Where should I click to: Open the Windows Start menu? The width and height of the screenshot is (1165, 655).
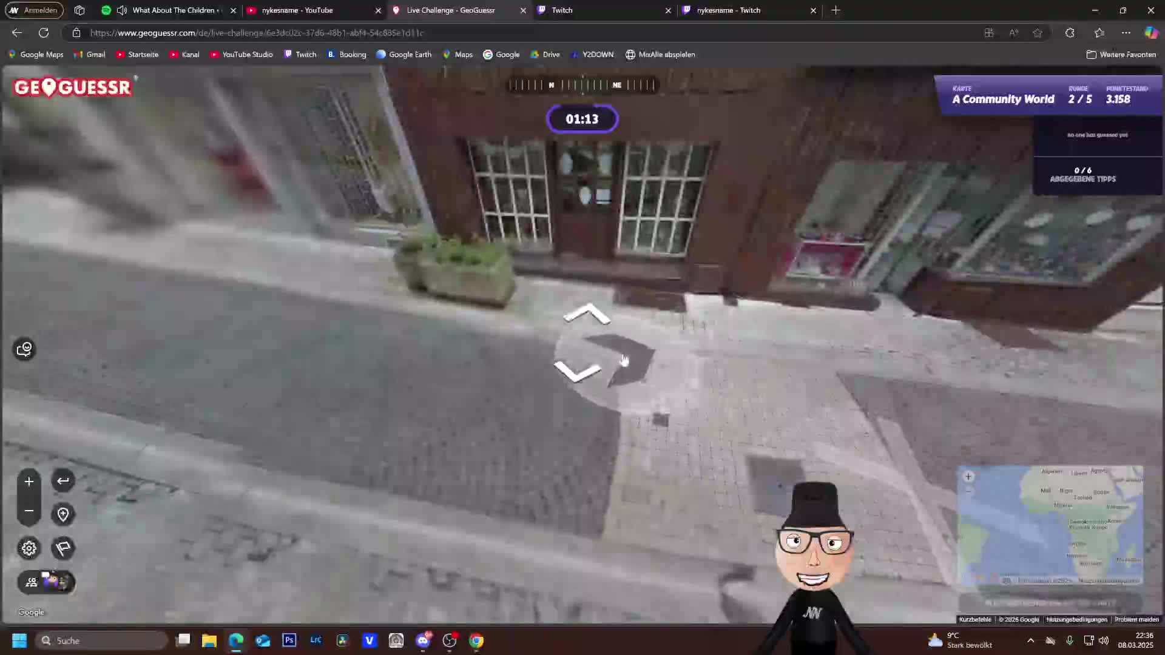coord(19,640)
